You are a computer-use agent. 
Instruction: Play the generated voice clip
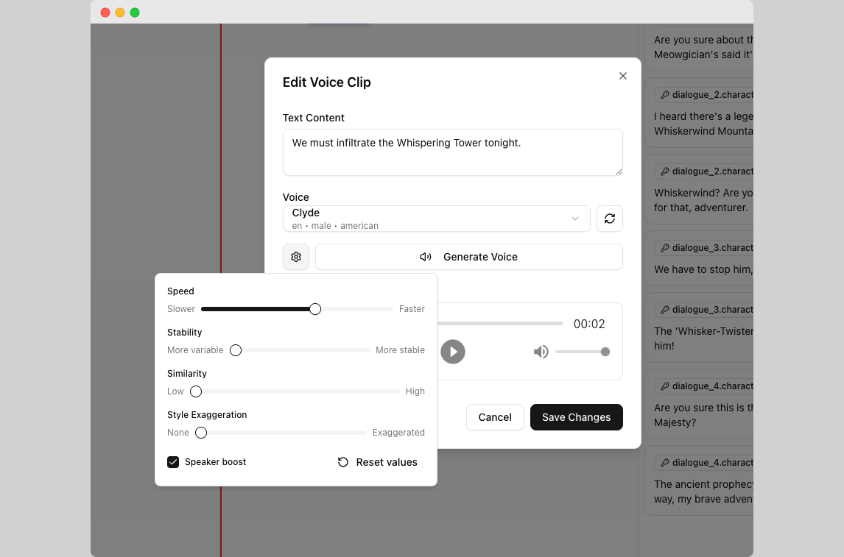453,352
